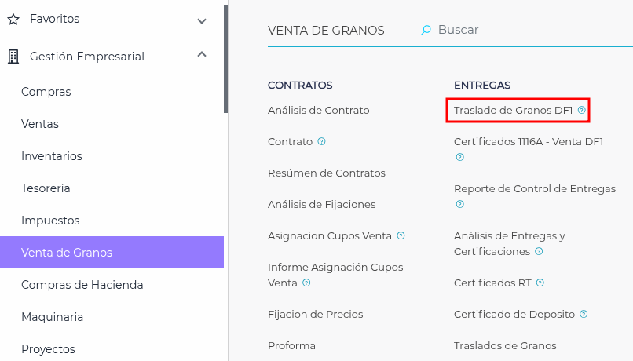Open Traslados de Granos link
Image resolution: width=633 pixels, height=361 pixels.
tap(505, 345)
